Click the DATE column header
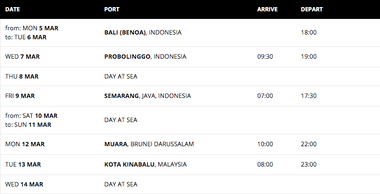Screen dimensions: 380x194 pyautogui.click(x=13, y=9)
